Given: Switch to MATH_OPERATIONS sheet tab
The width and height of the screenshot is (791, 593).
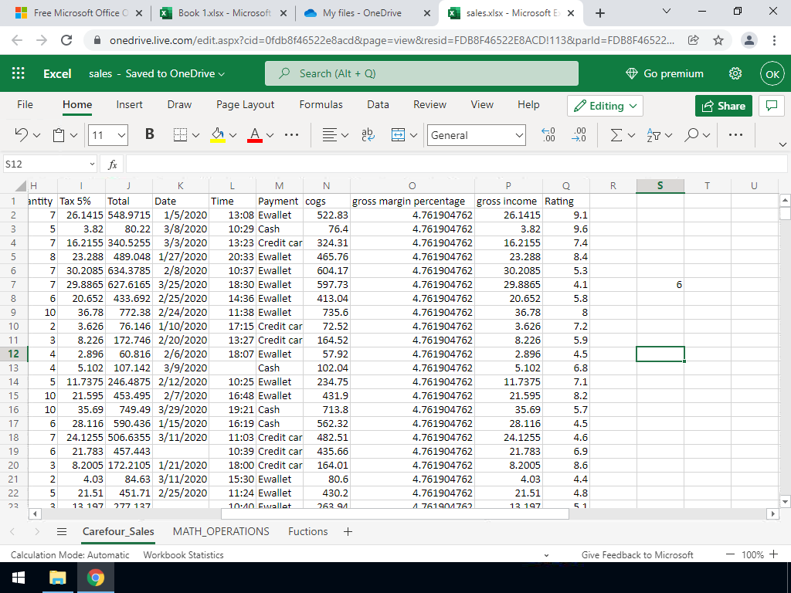Looking at the screenshot, I should 221,531.
